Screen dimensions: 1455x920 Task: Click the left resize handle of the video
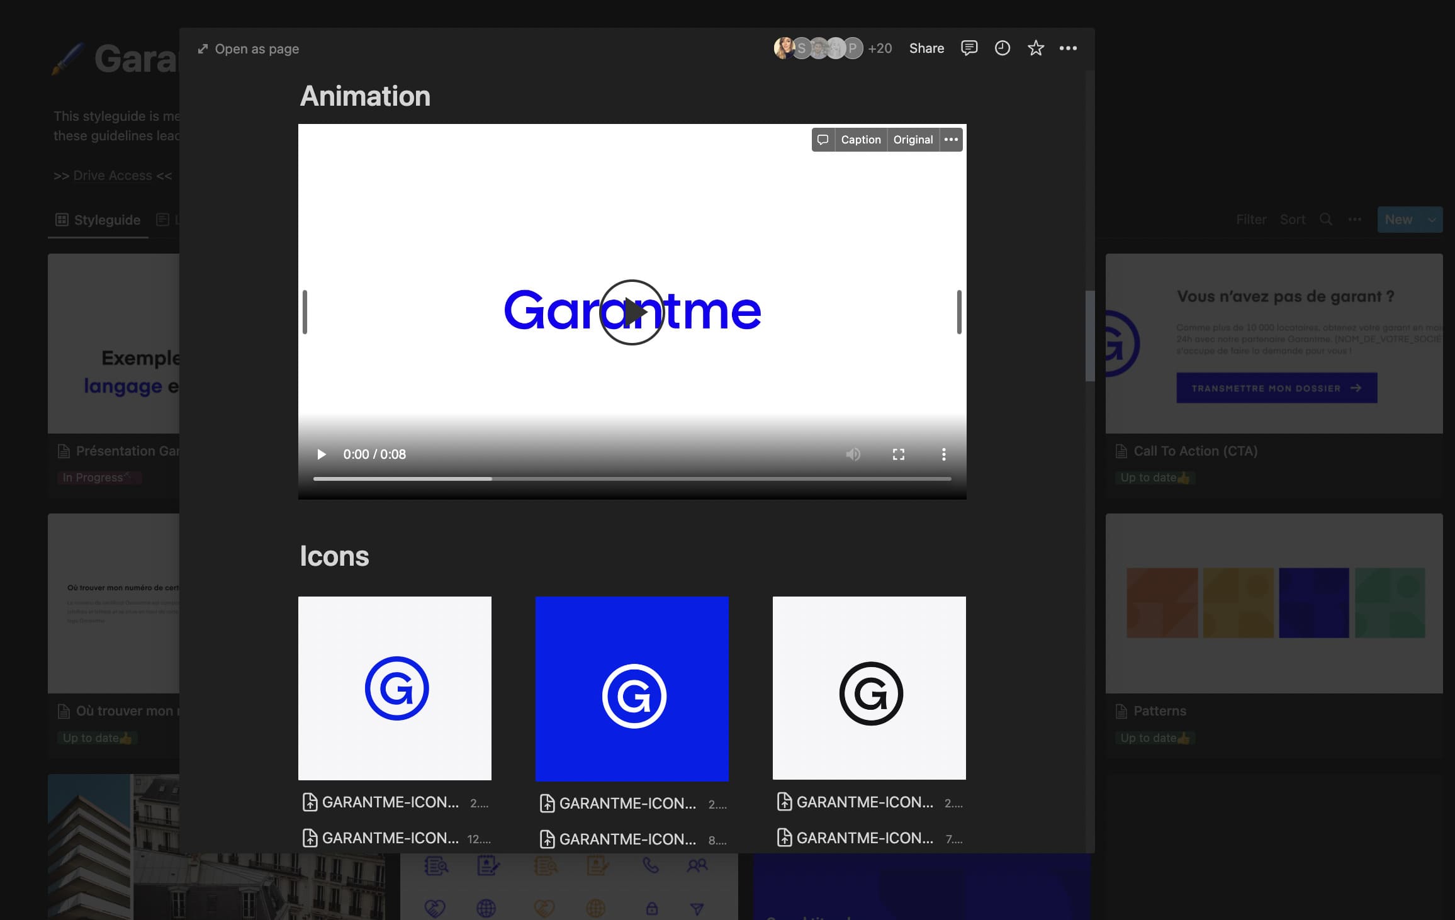point(305,312)
